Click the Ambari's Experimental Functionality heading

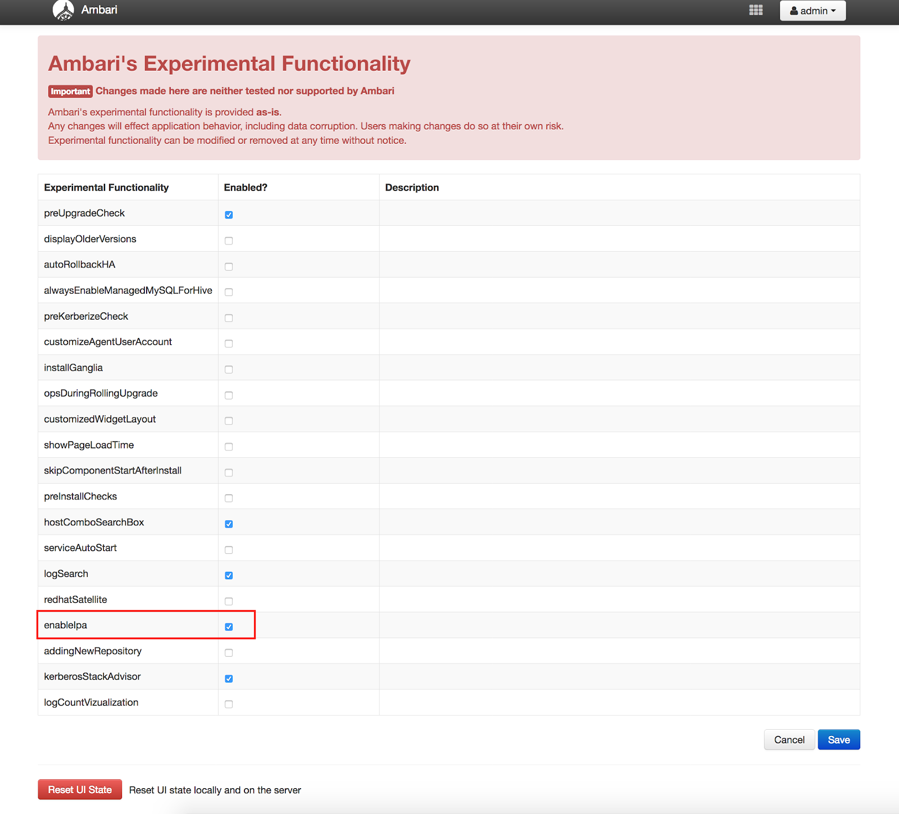click(x=229, y=63)
